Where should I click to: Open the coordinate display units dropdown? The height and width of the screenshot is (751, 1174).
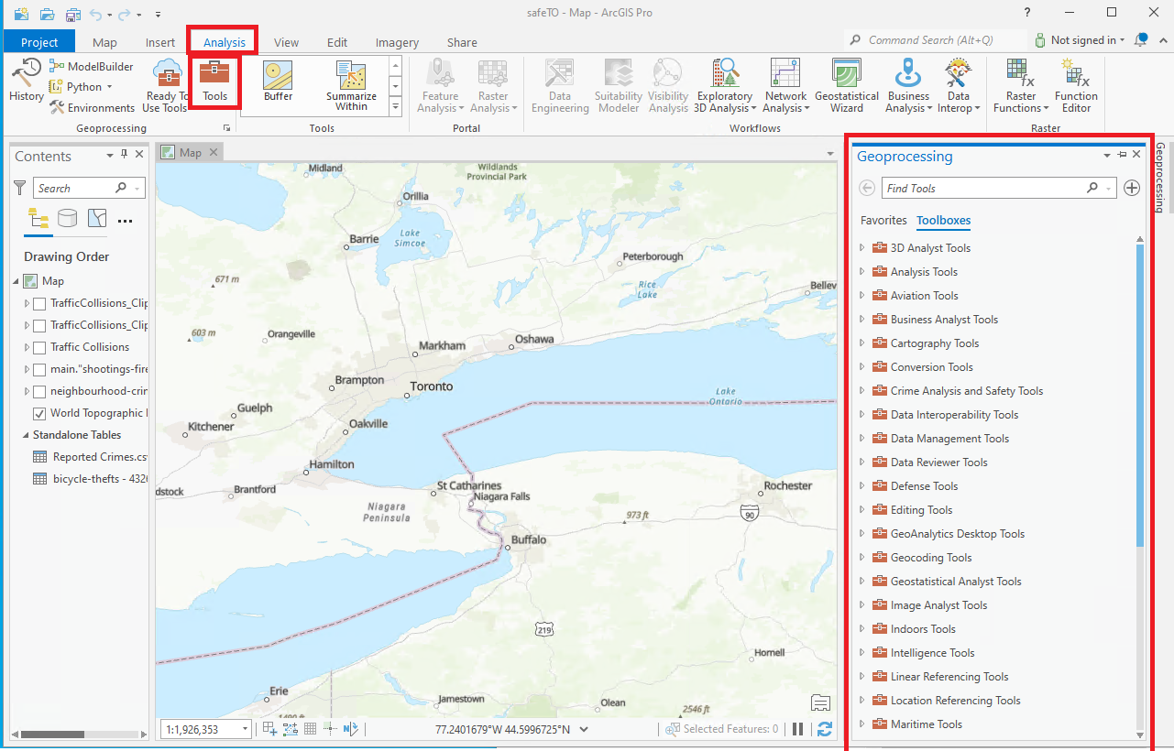coord(585,730)
